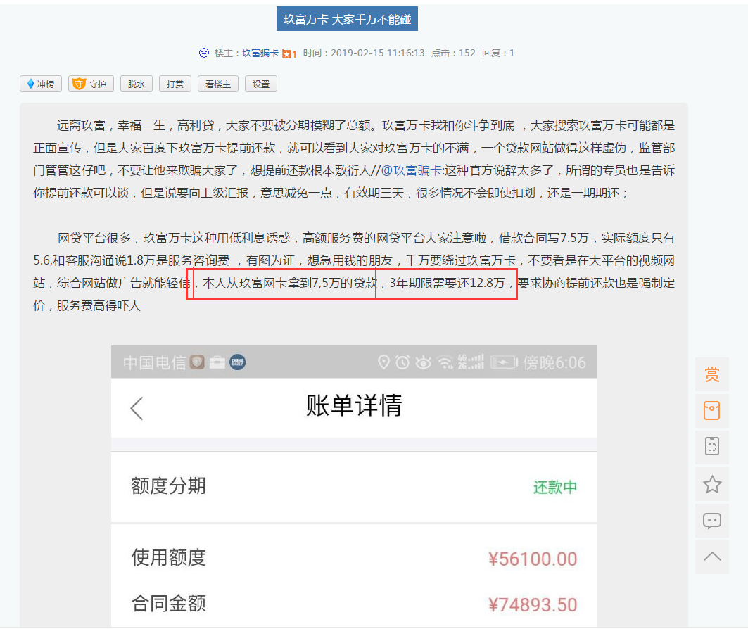
Task: Click the 合同金额 label
Action: [168, 603]
